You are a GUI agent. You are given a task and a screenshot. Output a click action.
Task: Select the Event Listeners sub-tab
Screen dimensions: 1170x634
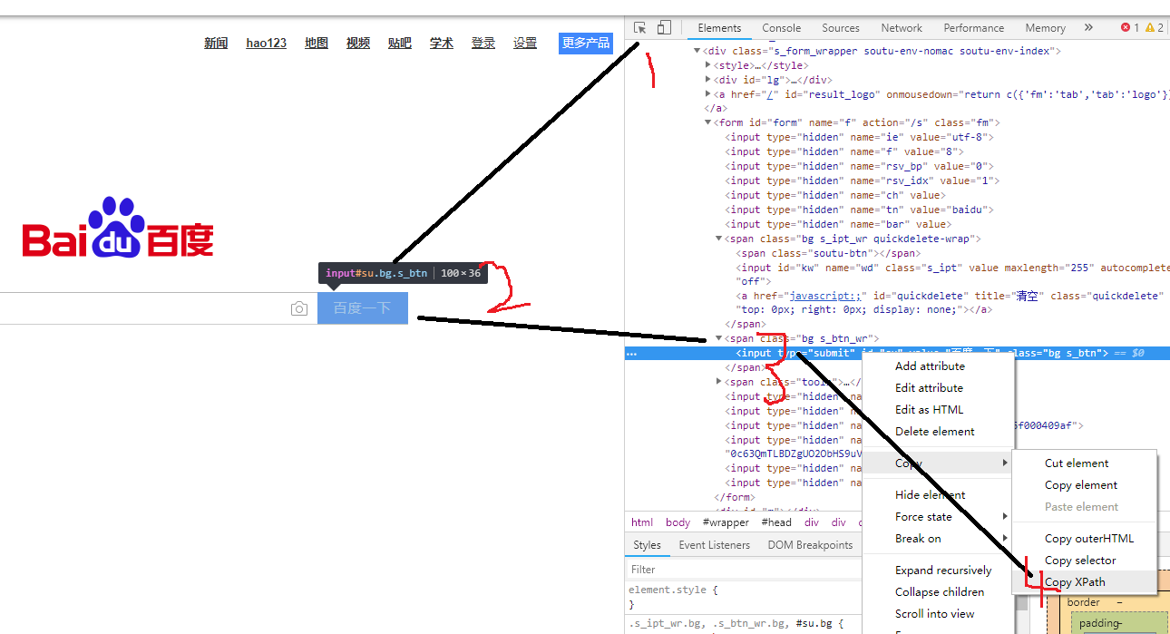(715, 545)
